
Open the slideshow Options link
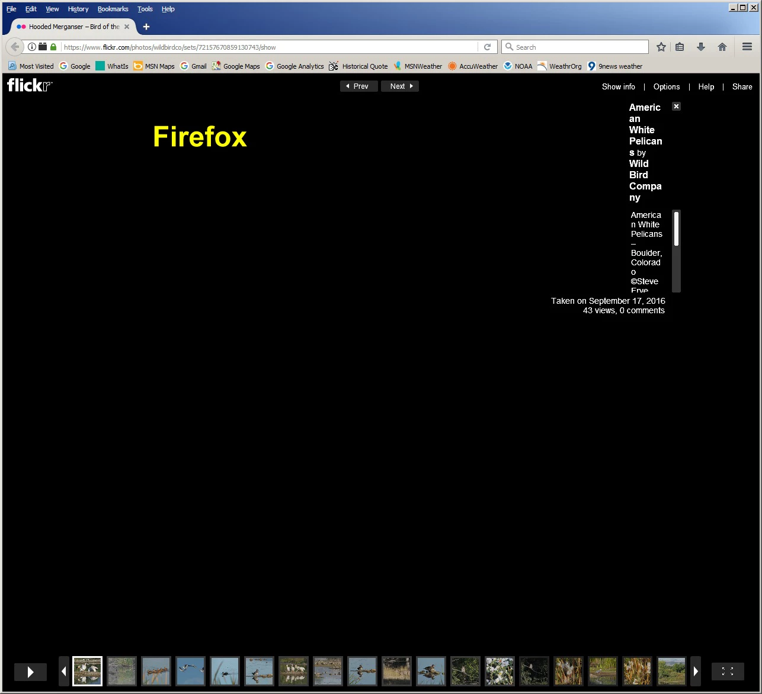point(667,86)
